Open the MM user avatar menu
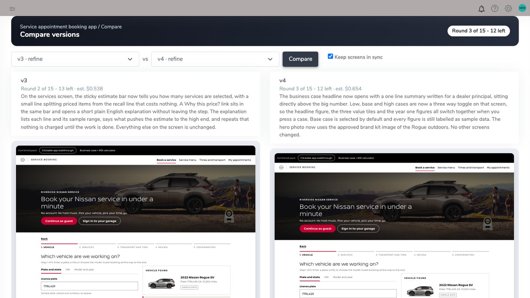Screen dimensions: 530x298 522,8
